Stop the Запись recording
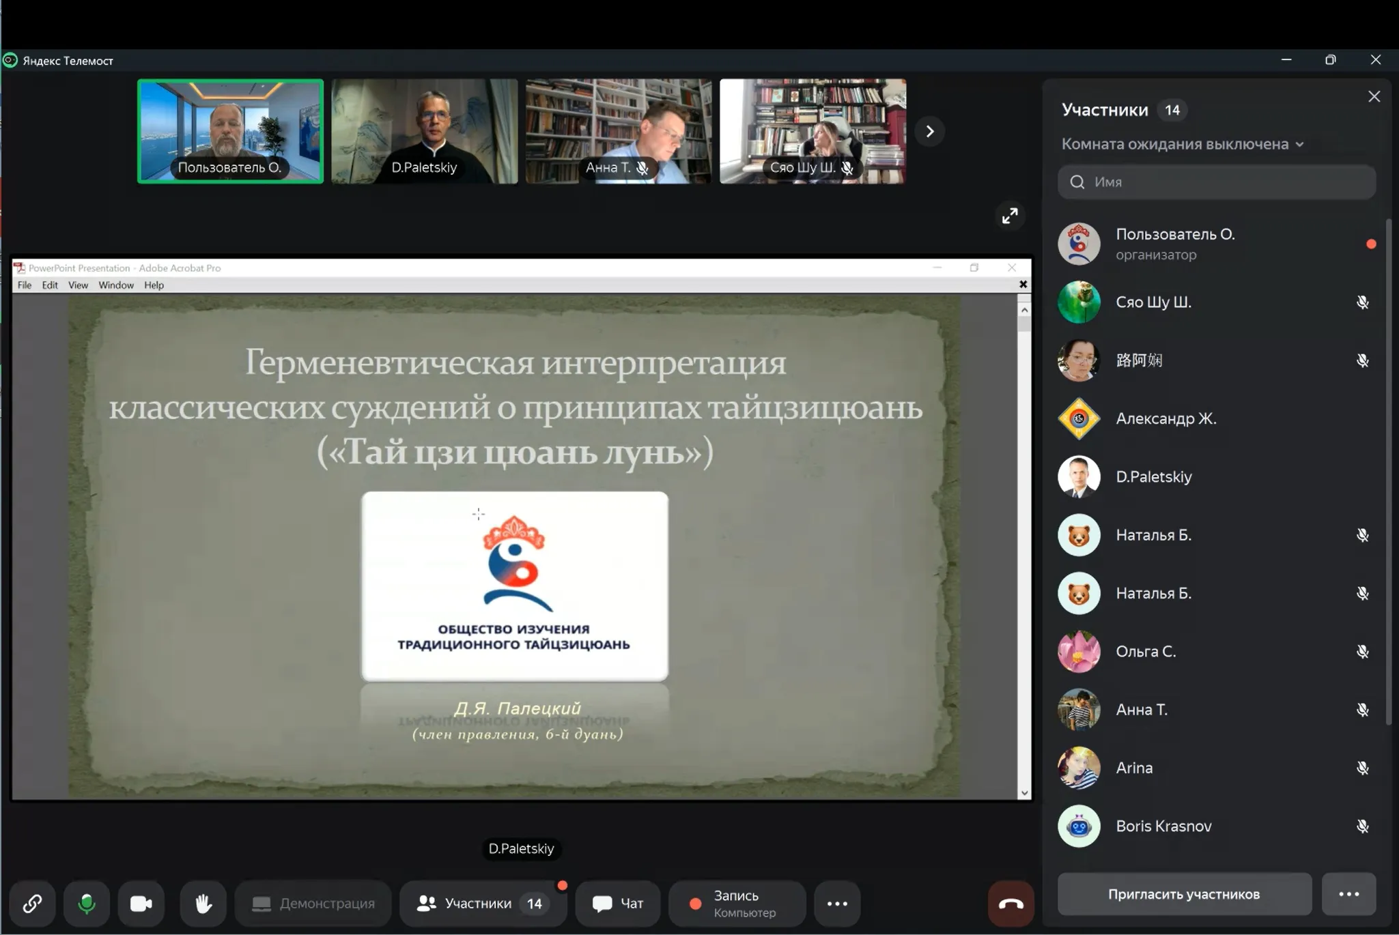The image size is (1399, 935). click(x=737, y=904)
